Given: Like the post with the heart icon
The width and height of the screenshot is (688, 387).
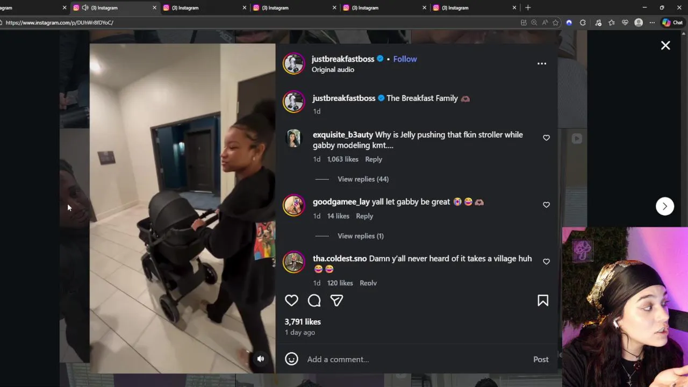Looking at the screenshot, I should 291,300.
